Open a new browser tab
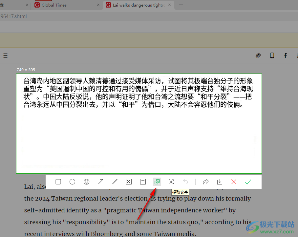 181,5
